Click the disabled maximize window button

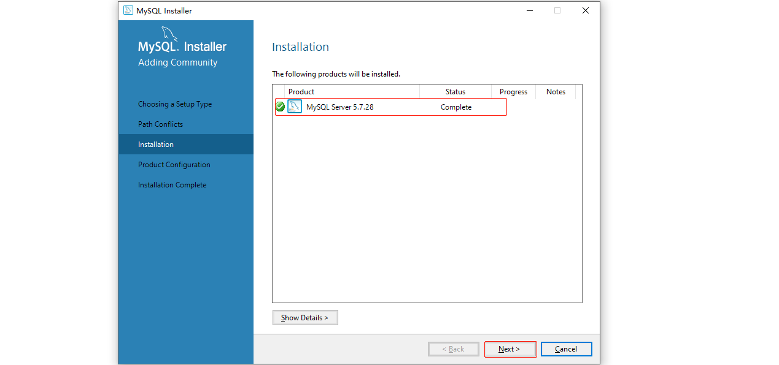(557, 10)
